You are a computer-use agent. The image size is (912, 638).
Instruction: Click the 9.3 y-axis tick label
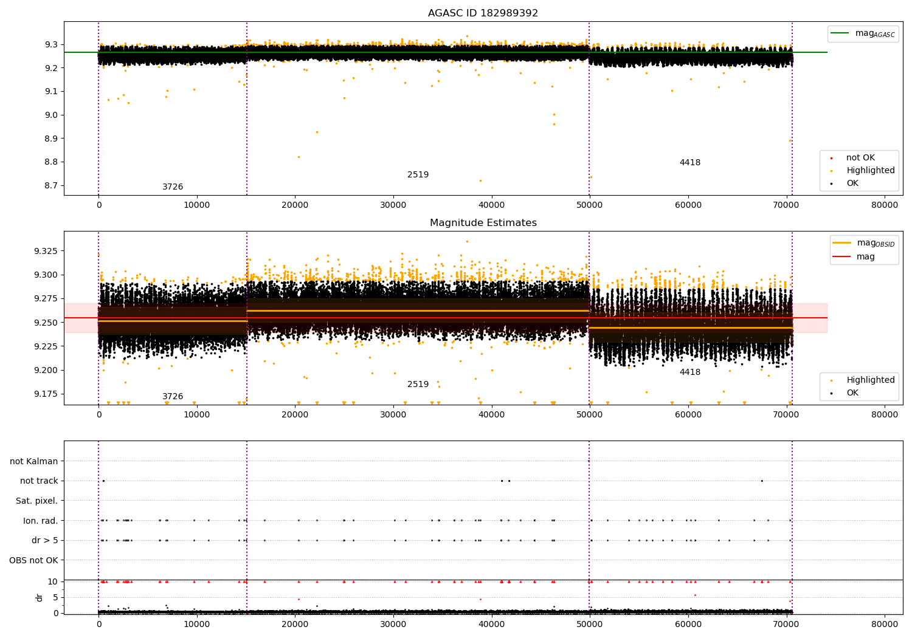pos(51,45)
